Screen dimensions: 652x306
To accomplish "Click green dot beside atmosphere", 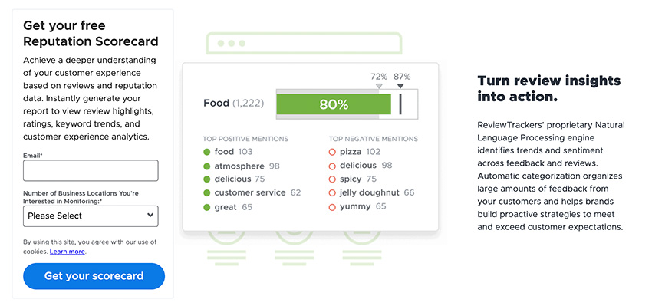I will coord(206,166).
